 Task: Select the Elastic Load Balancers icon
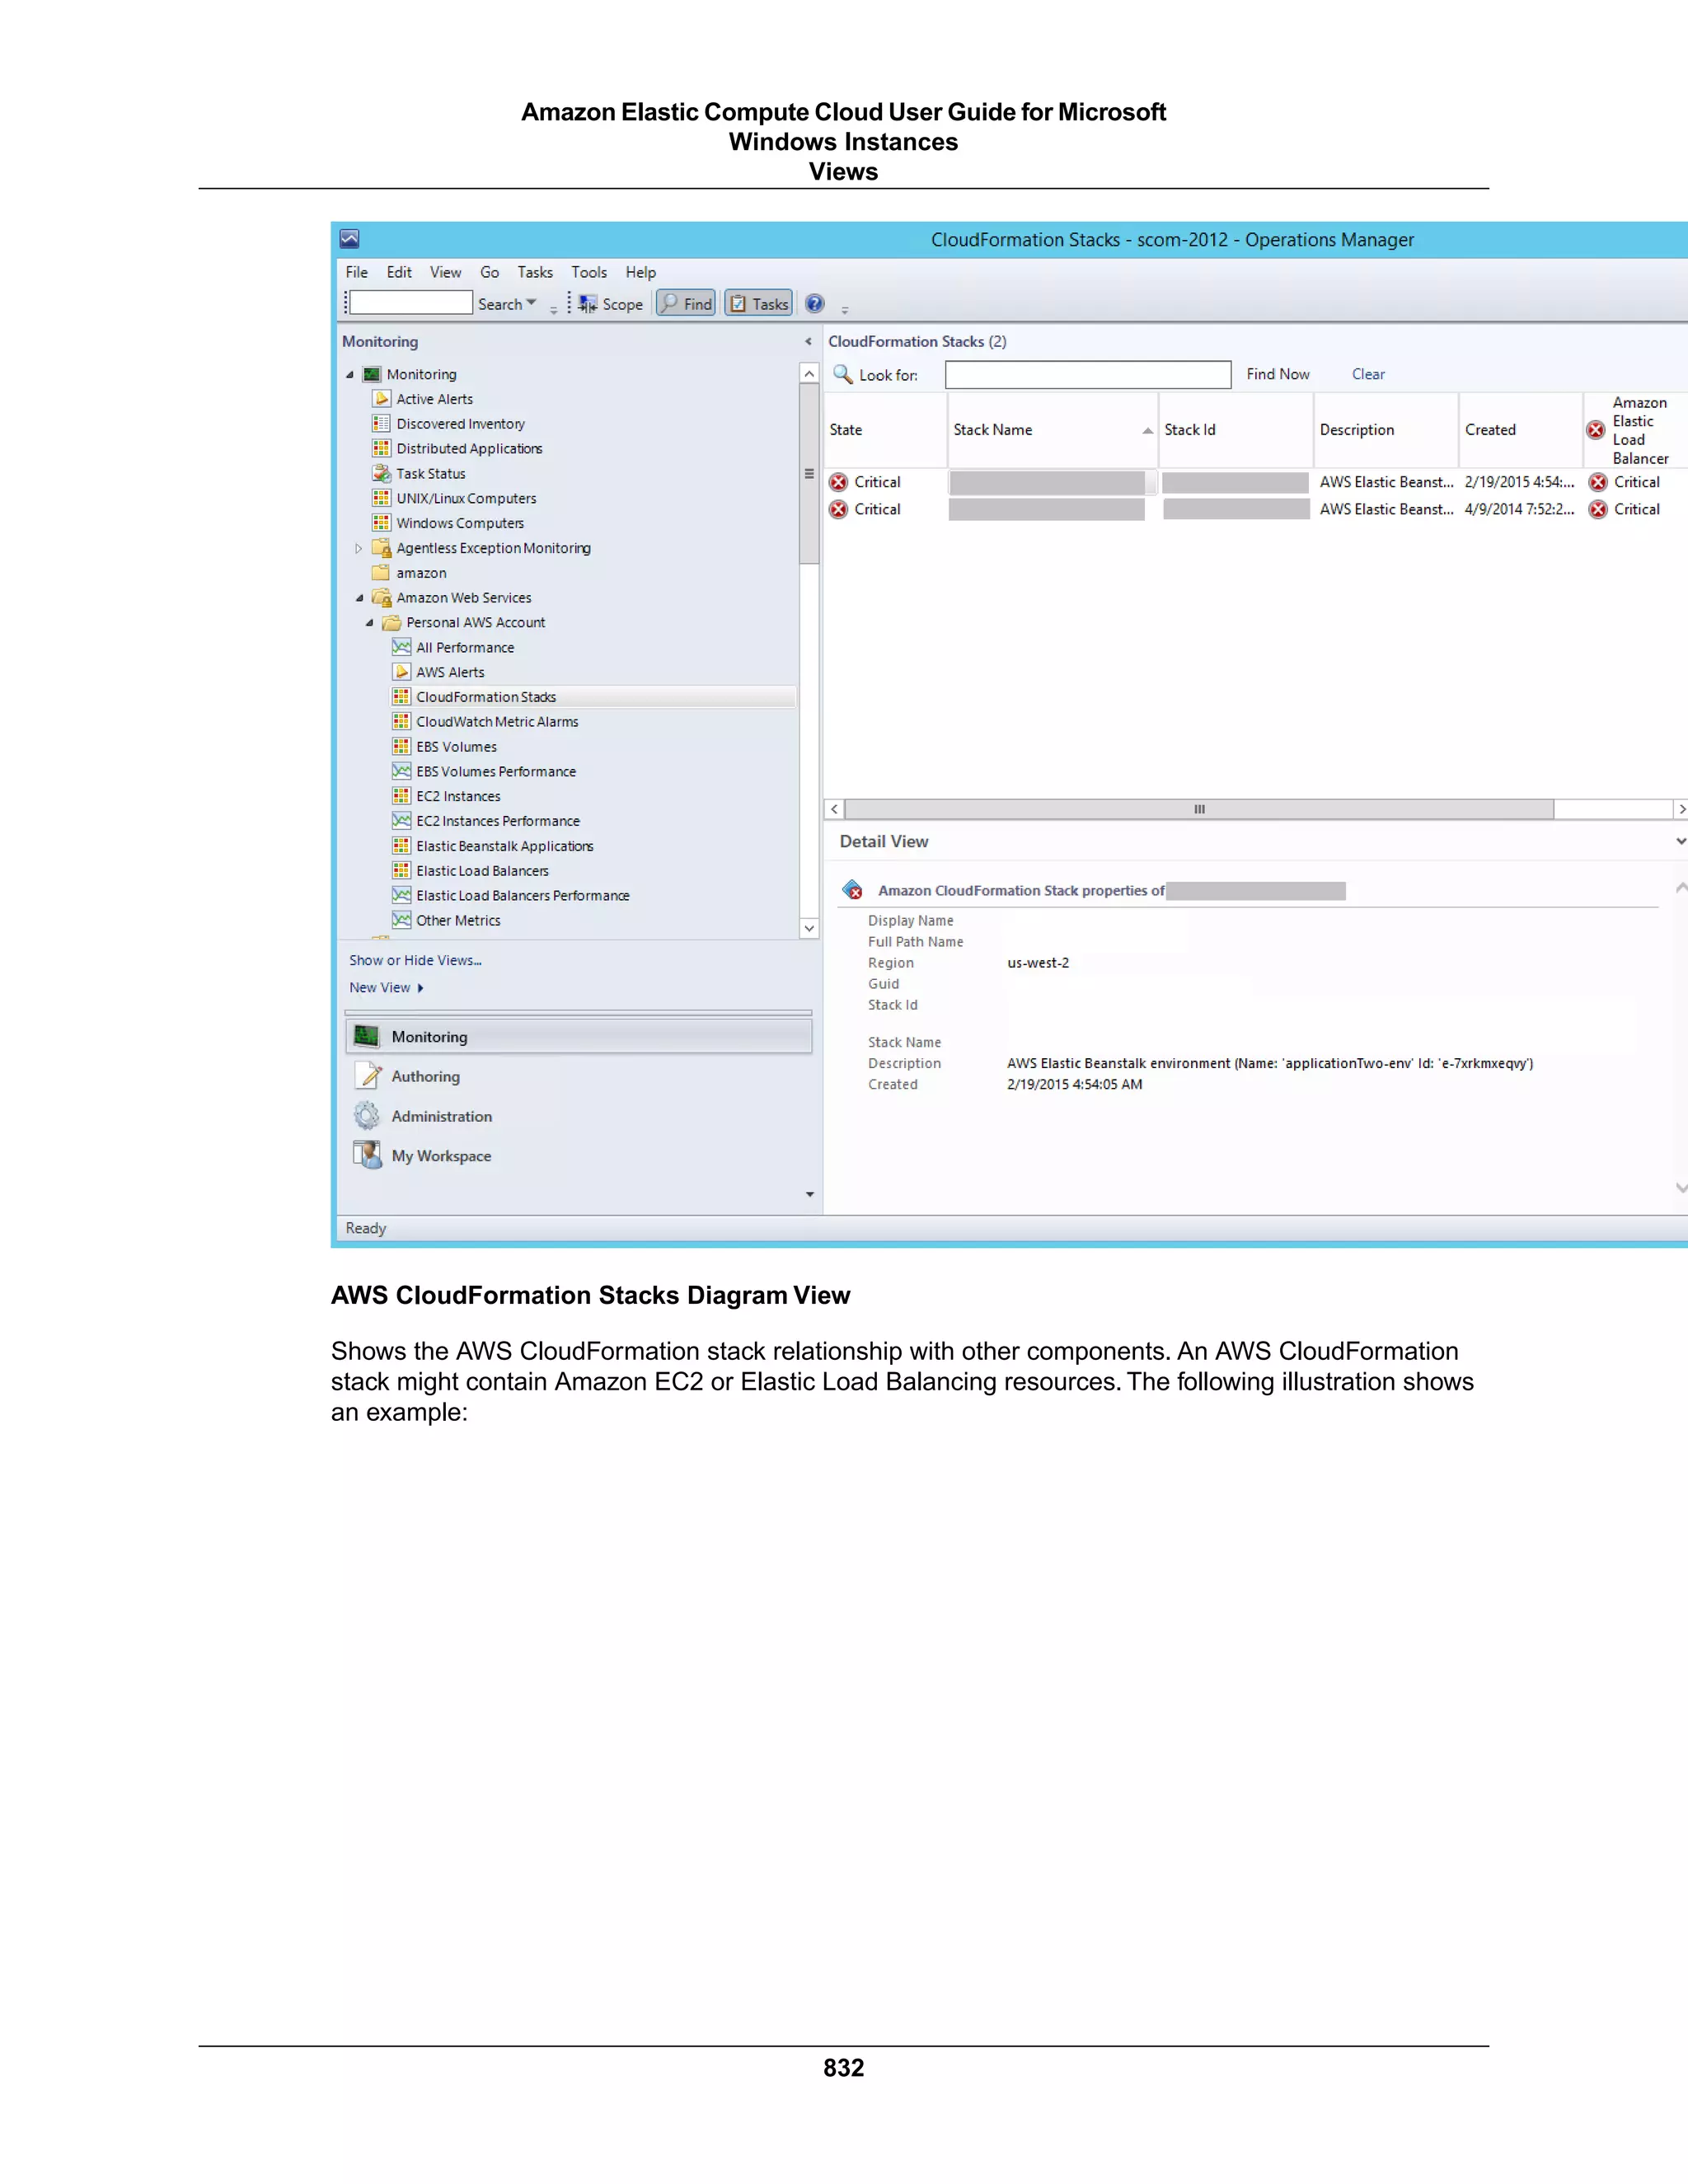tap(401, 870)
